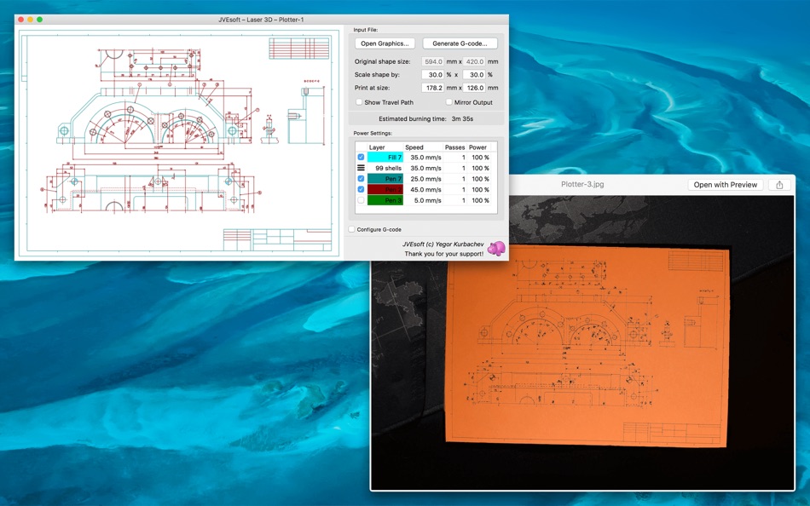Click the Passes column header

tap(454, 147)
